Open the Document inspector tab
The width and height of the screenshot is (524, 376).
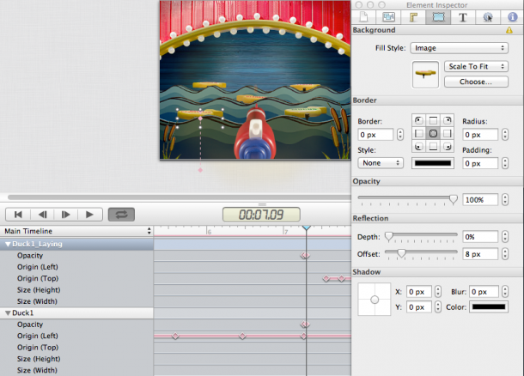364,15
